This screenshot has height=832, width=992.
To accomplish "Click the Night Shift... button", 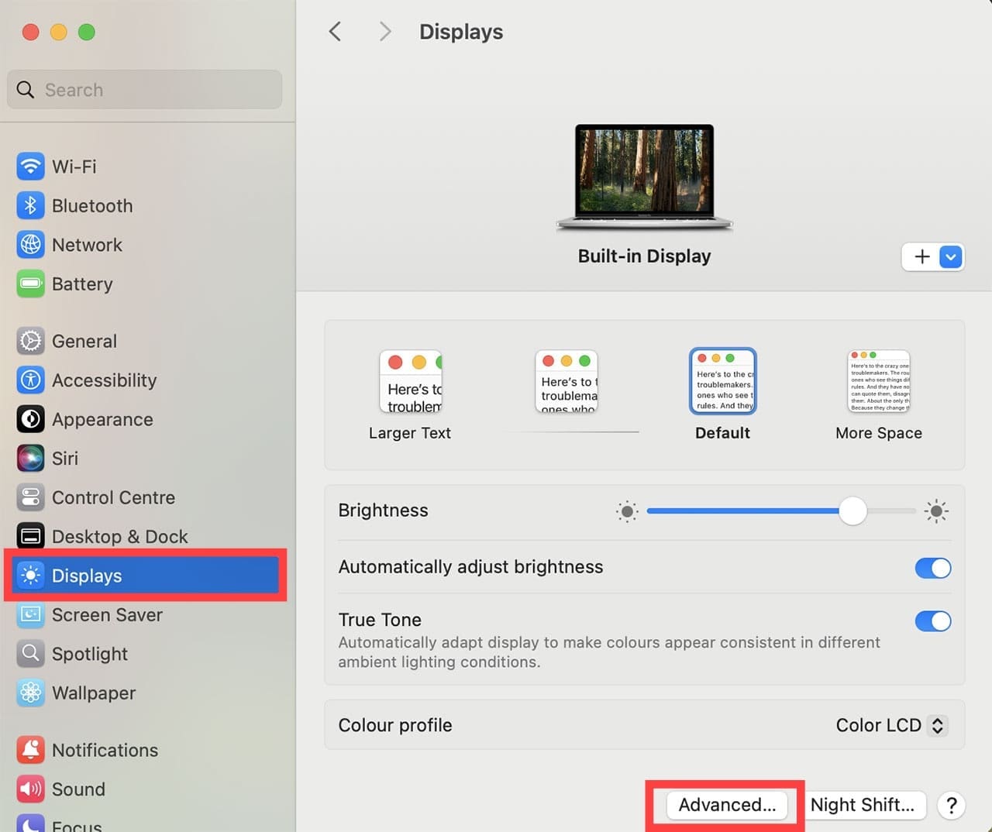I will (862, 805).
